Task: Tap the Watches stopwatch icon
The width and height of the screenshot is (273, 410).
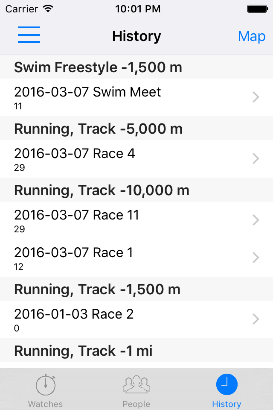Action: tap(46, 384)
